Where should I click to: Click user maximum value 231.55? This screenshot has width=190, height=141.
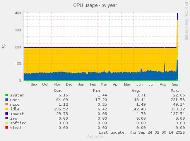point(178,100)
